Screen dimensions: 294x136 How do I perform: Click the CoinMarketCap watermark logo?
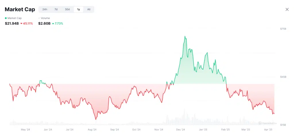[x=267, y=123]
